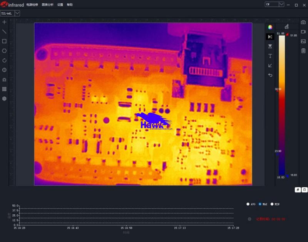This screenshot has width=308, height=242.
Task: Select the point measurement crosshair tool
Action: (x=5, y=22)
